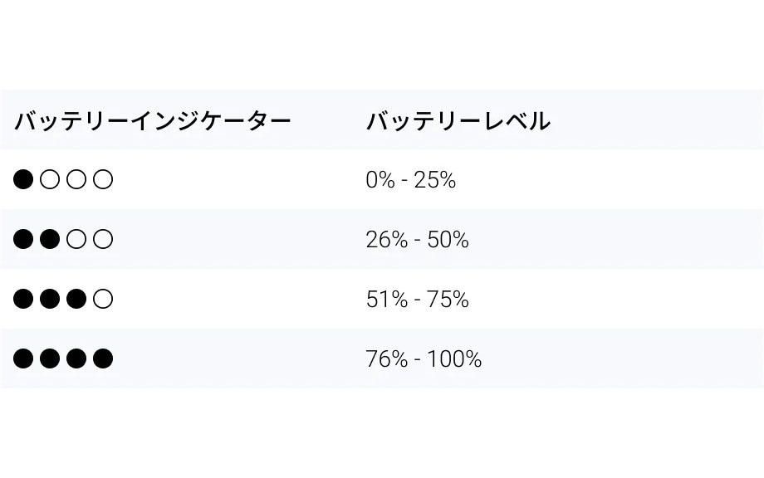The image size is (764, 478).
Task: Click the first empty circle in the 26% - 50% row
Action: (76, 240)
